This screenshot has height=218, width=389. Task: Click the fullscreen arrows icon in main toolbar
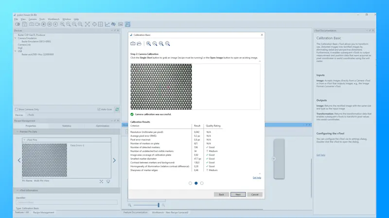[x=88, y=24]
